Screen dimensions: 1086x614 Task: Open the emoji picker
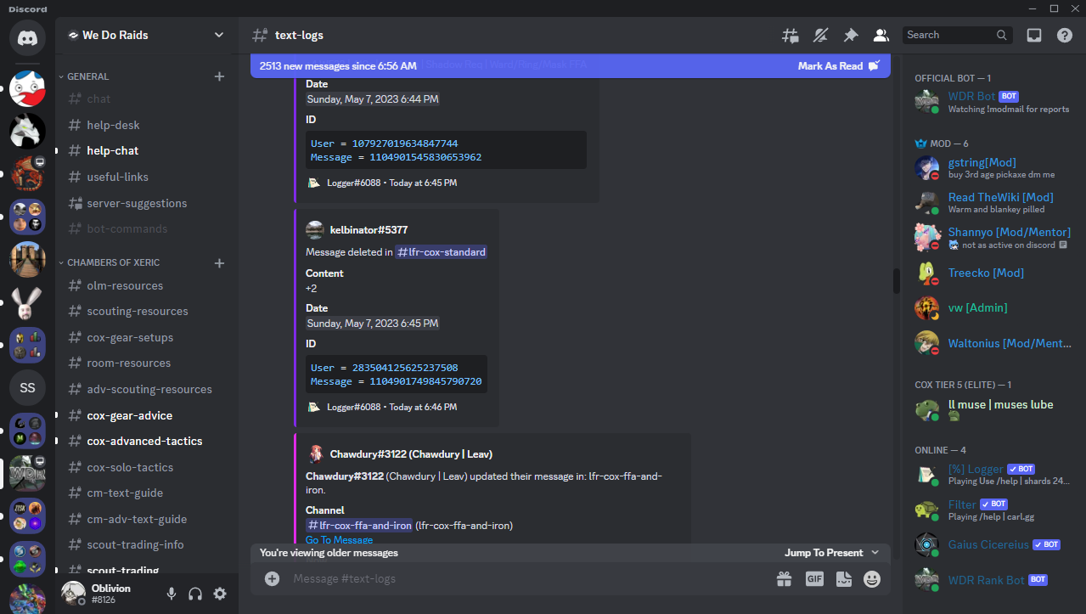[x=872, y=578]
